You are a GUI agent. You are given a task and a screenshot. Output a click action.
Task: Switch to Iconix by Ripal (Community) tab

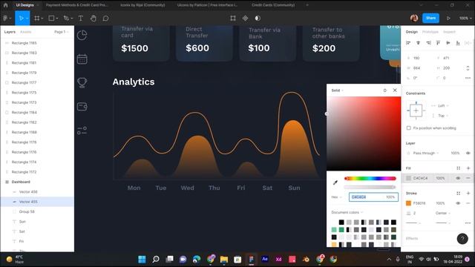142,5
